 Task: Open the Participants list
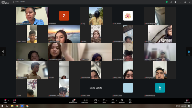pyautogui.click(x=85, y=101)
